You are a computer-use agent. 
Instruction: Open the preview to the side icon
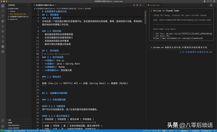click(x=134, y=5)
